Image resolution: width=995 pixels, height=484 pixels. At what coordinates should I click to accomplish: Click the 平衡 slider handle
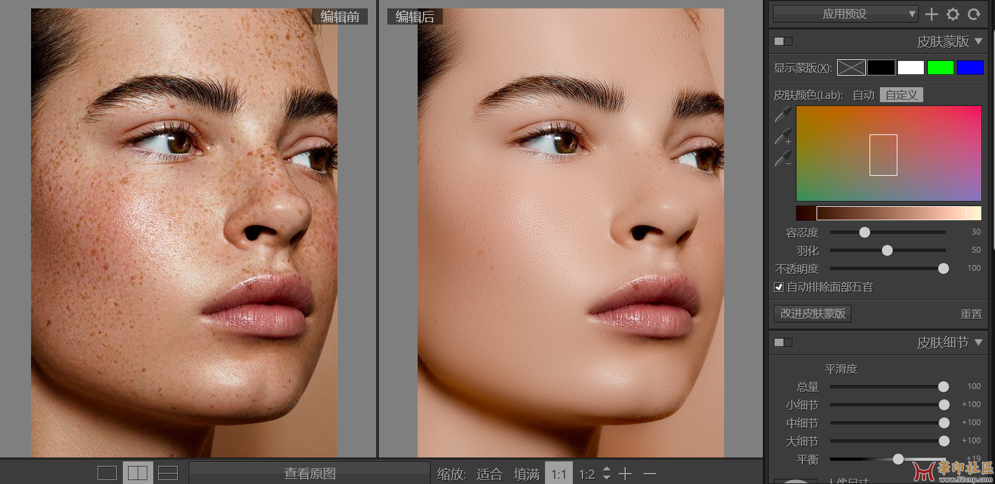point(898,459)
